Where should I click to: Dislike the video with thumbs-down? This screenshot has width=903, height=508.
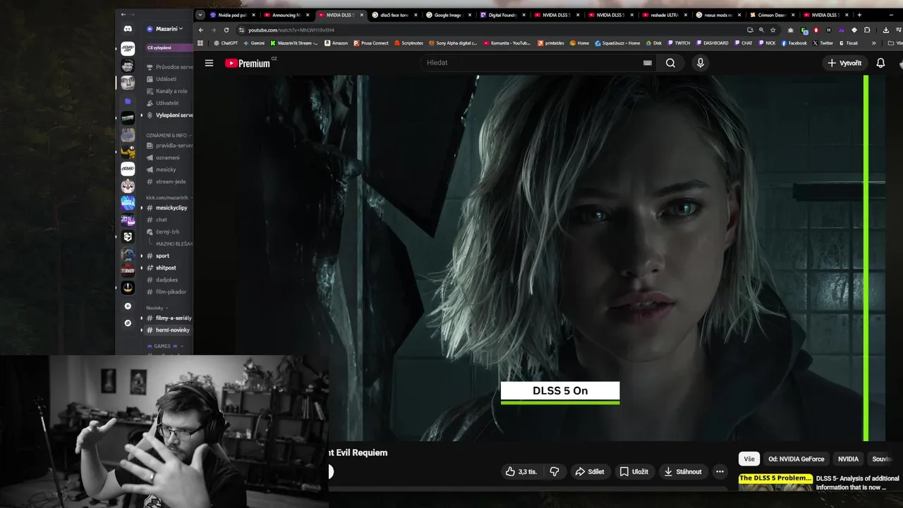(554, 471)
